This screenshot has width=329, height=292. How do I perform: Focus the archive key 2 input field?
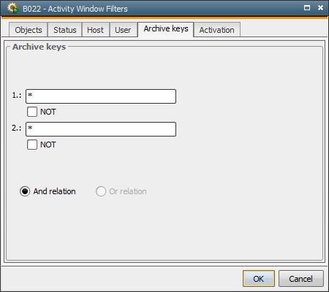[101, 129]
